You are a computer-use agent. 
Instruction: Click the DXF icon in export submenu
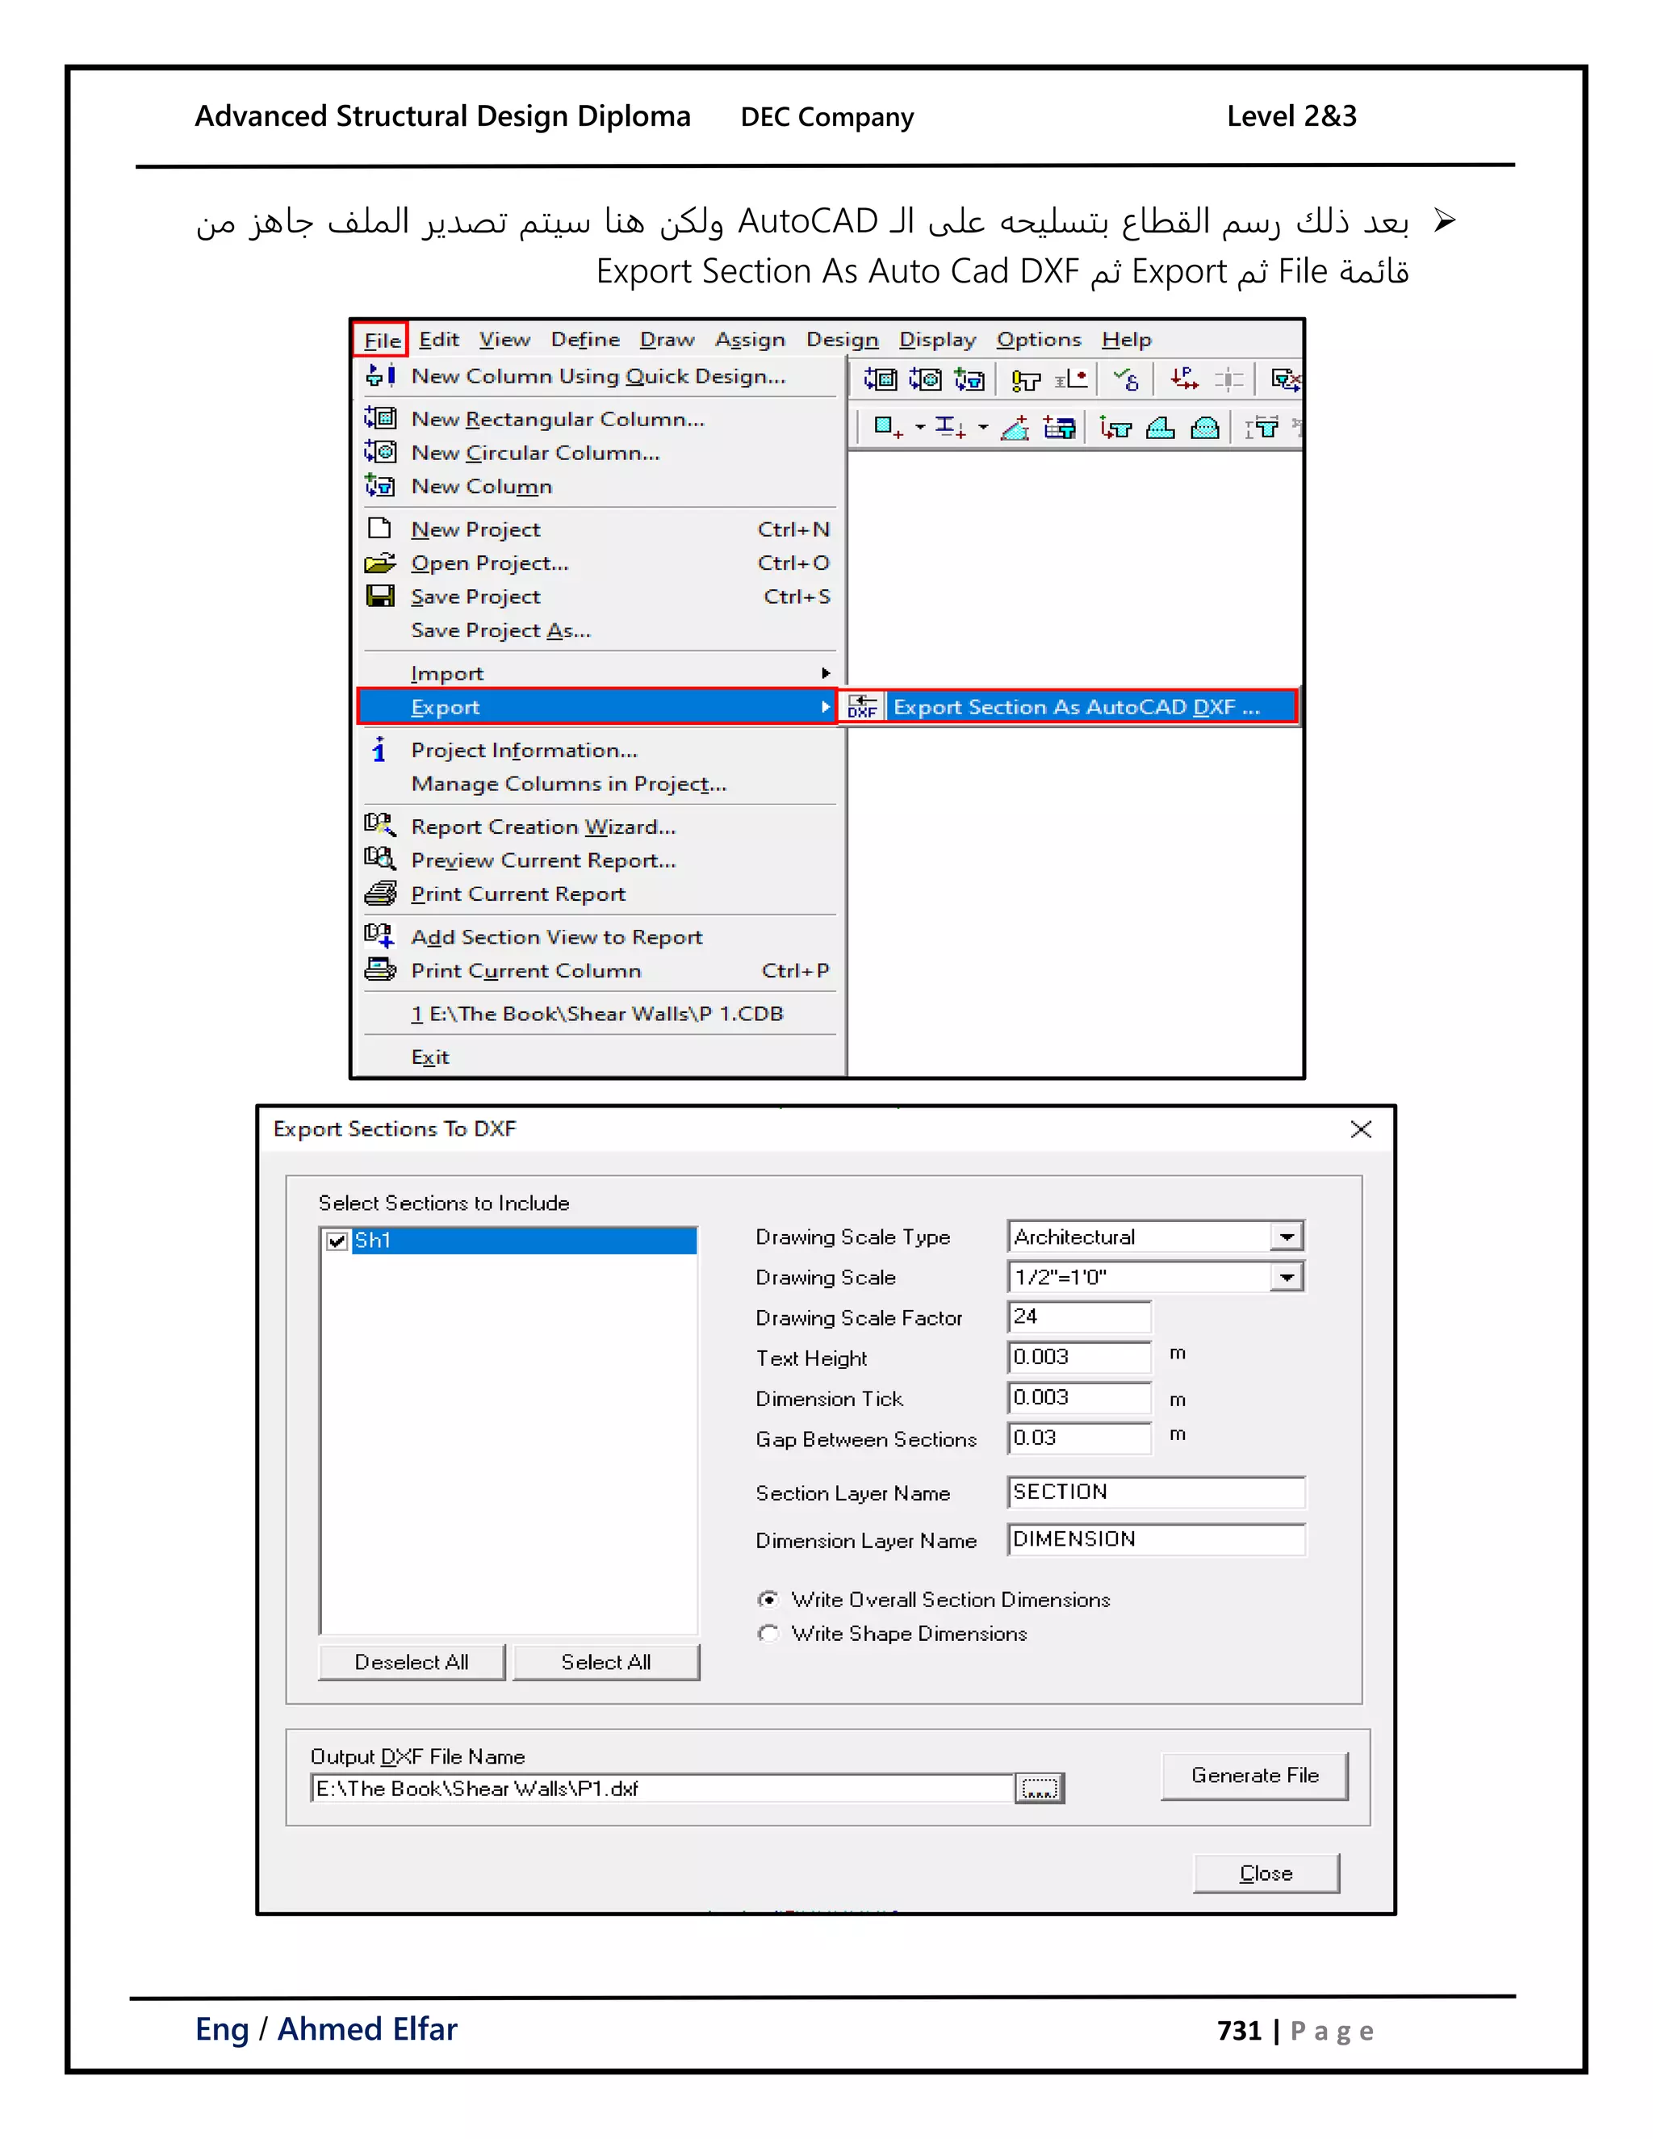[863, 706]
